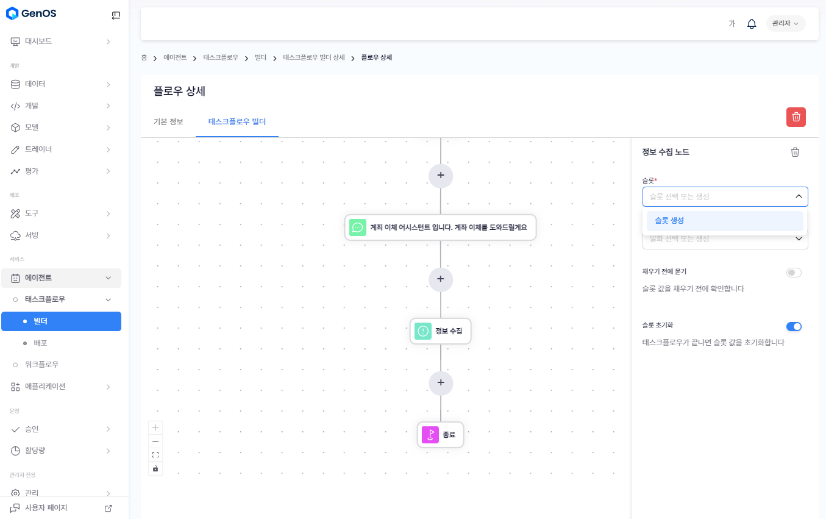Open the 관리자 user dropdown
Viewport: 826px width, 519px height.
pyautogui.click(x=785, y=24)
